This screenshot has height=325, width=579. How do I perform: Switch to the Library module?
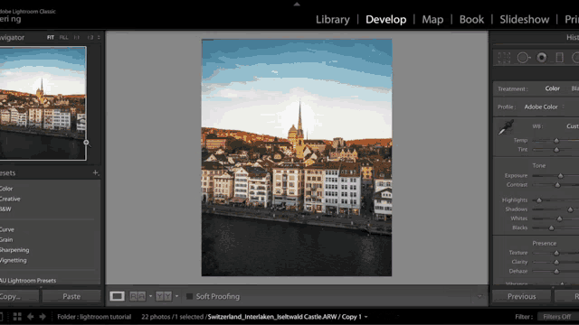point(333,20)
